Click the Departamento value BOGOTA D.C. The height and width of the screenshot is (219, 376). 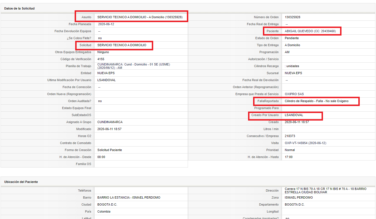click(295, 204)
